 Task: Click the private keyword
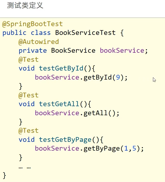[33, 50]
